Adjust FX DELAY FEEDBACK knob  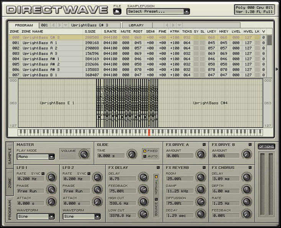pyautogui.click(x=143, y=189)
